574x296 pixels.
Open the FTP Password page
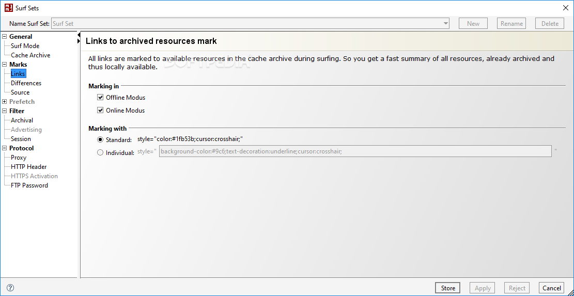click(29, 185)
